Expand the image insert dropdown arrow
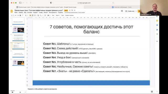 36,15
